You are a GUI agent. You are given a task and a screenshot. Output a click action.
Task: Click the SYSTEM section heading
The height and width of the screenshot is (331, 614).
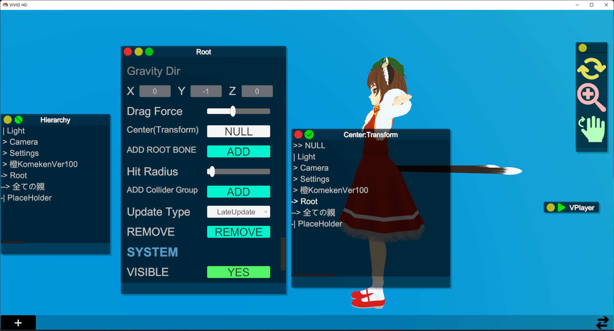pos(152,252)
